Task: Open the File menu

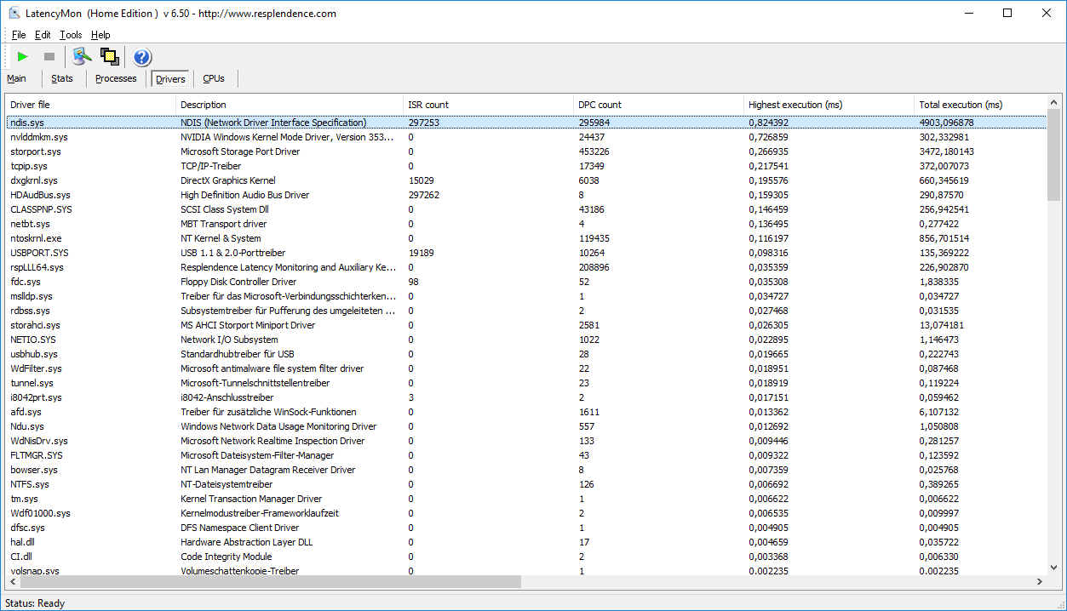Action: pos(19,35)
